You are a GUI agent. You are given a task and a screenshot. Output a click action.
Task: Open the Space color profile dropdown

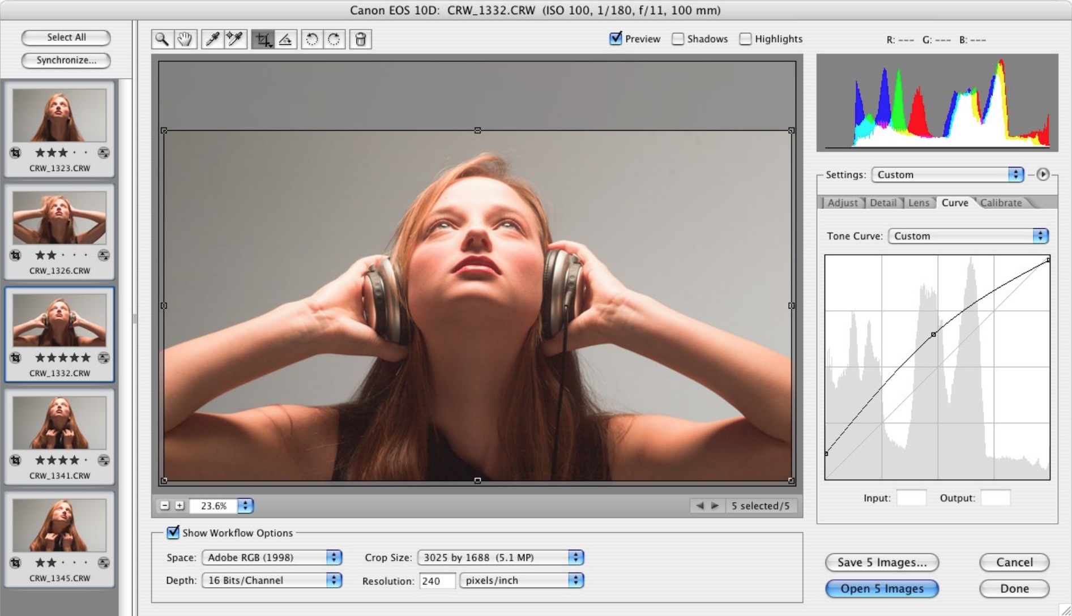[272, 558]
